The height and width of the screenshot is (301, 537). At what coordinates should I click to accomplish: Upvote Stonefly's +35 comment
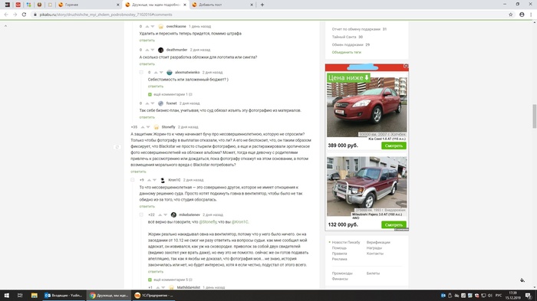tap(143, 127)
